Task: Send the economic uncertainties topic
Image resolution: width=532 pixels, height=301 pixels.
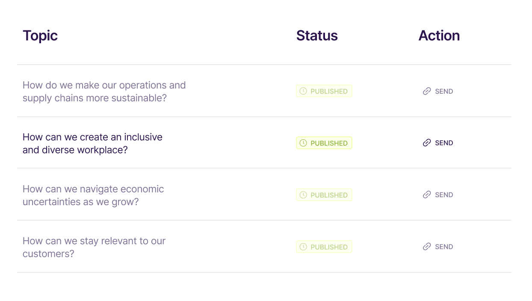Action: 438,195
